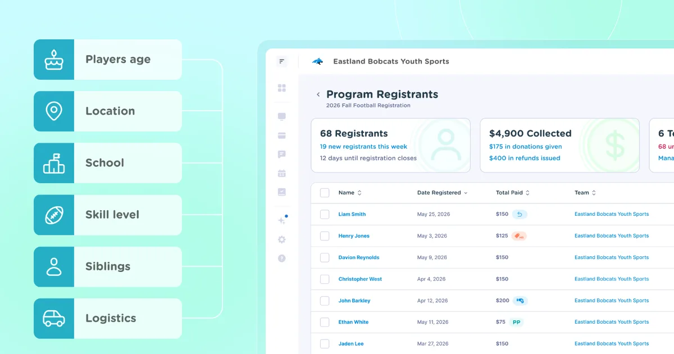Check the box for Jaden Lee
Viewport: 674px width, 354px height.
click(x=325, y=344)
